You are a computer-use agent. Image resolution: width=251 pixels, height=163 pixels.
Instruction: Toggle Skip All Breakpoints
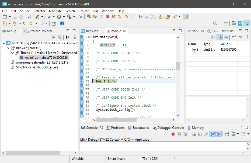click(81, 17)
